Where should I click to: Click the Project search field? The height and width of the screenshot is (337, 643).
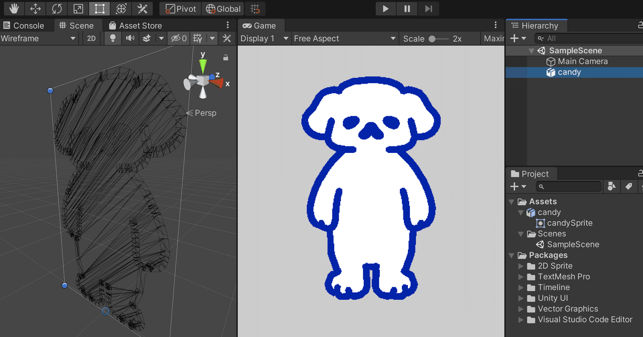[x=568, y=187]
